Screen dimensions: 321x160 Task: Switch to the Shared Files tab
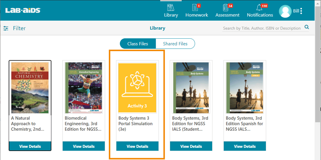pyautogui.click(x=175, y=44)
